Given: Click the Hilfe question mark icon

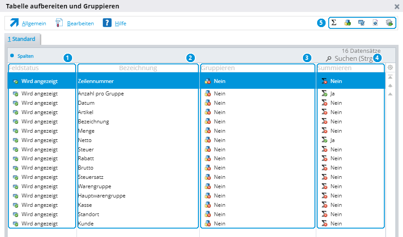Looking at the screenshot, I should [107, 23].
